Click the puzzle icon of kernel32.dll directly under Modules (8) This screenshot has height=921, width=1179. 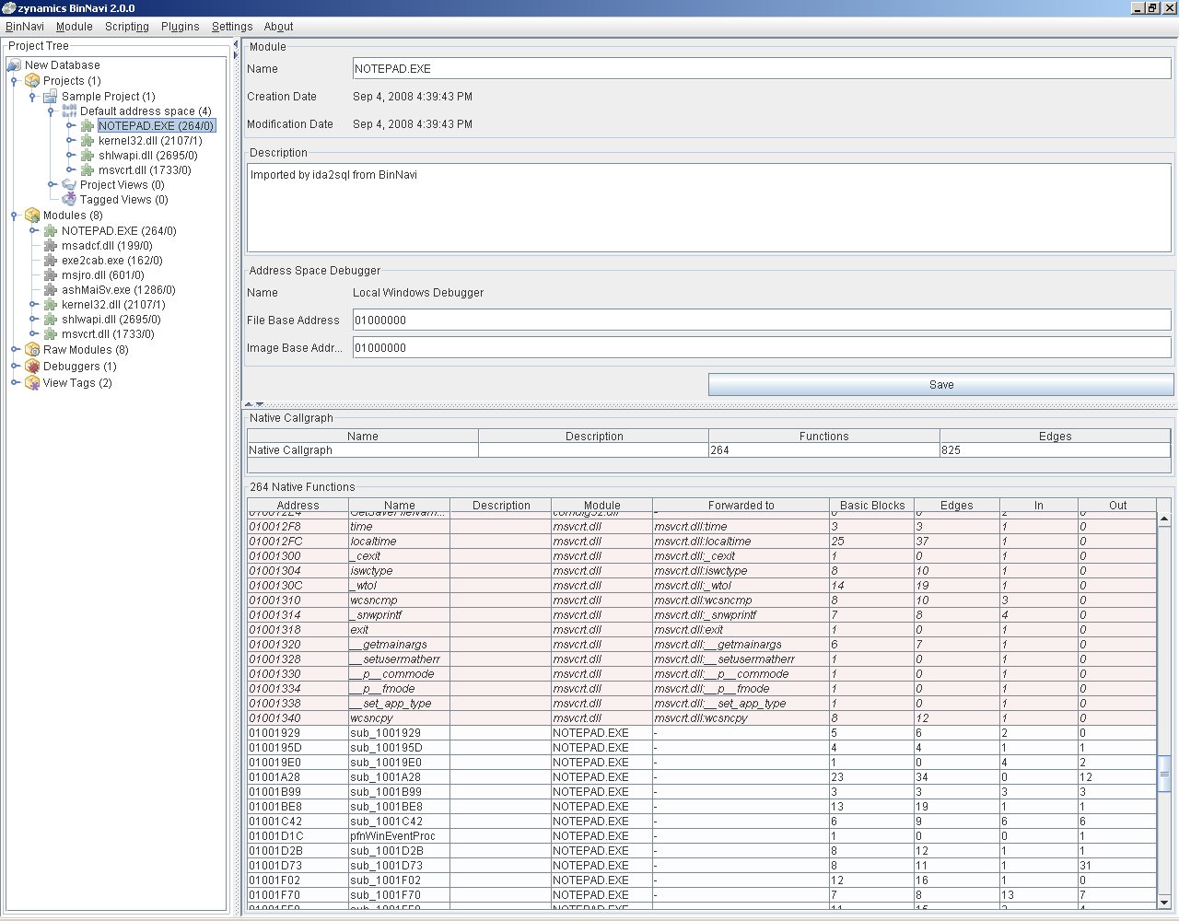51,304
